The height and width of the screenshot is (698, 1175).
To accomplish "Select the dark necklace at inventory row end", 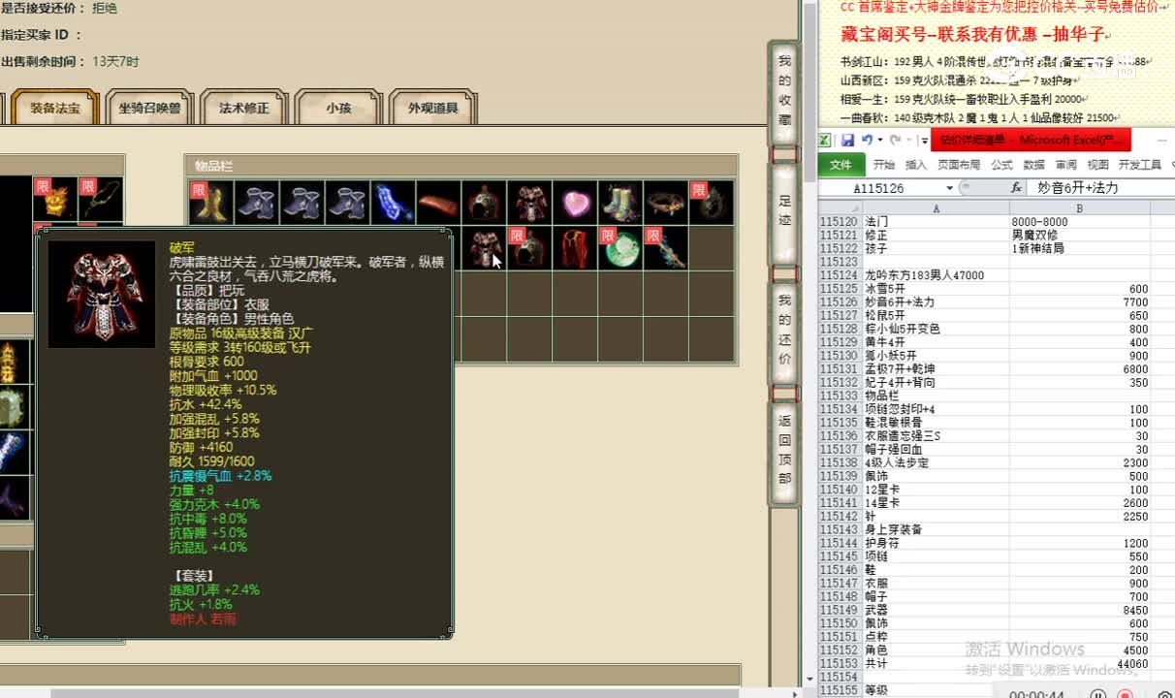I will [x=711, y=203].
